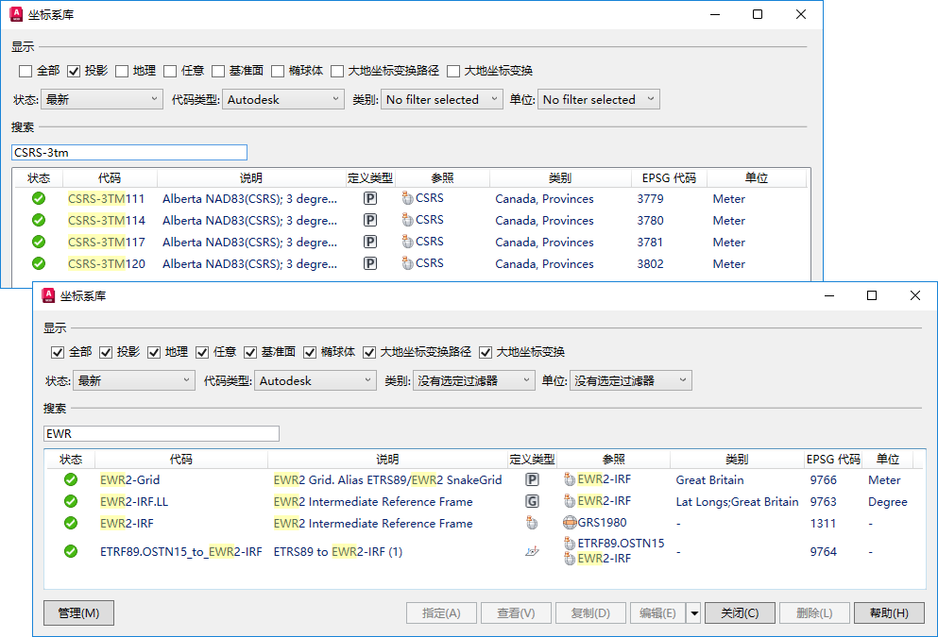Click the AutoCAD app icon in front window title
This screenshot has height=637, width=938.
coord(48,295)
